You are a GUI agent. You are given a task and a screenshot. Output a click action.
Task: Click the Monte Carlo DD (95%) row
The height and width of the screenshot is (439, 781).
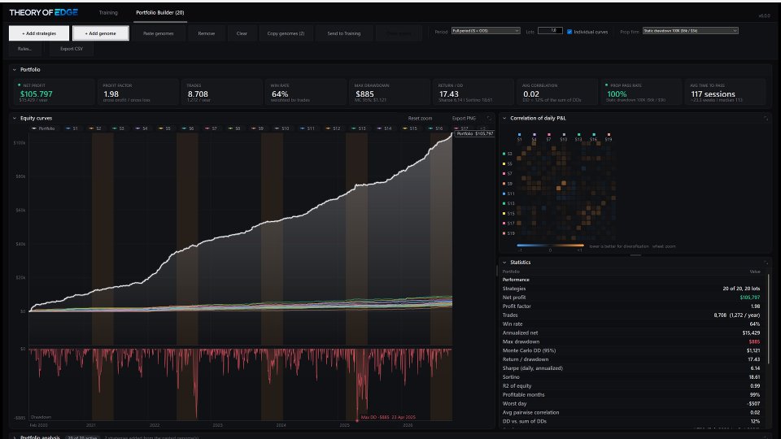click(631, 350)
